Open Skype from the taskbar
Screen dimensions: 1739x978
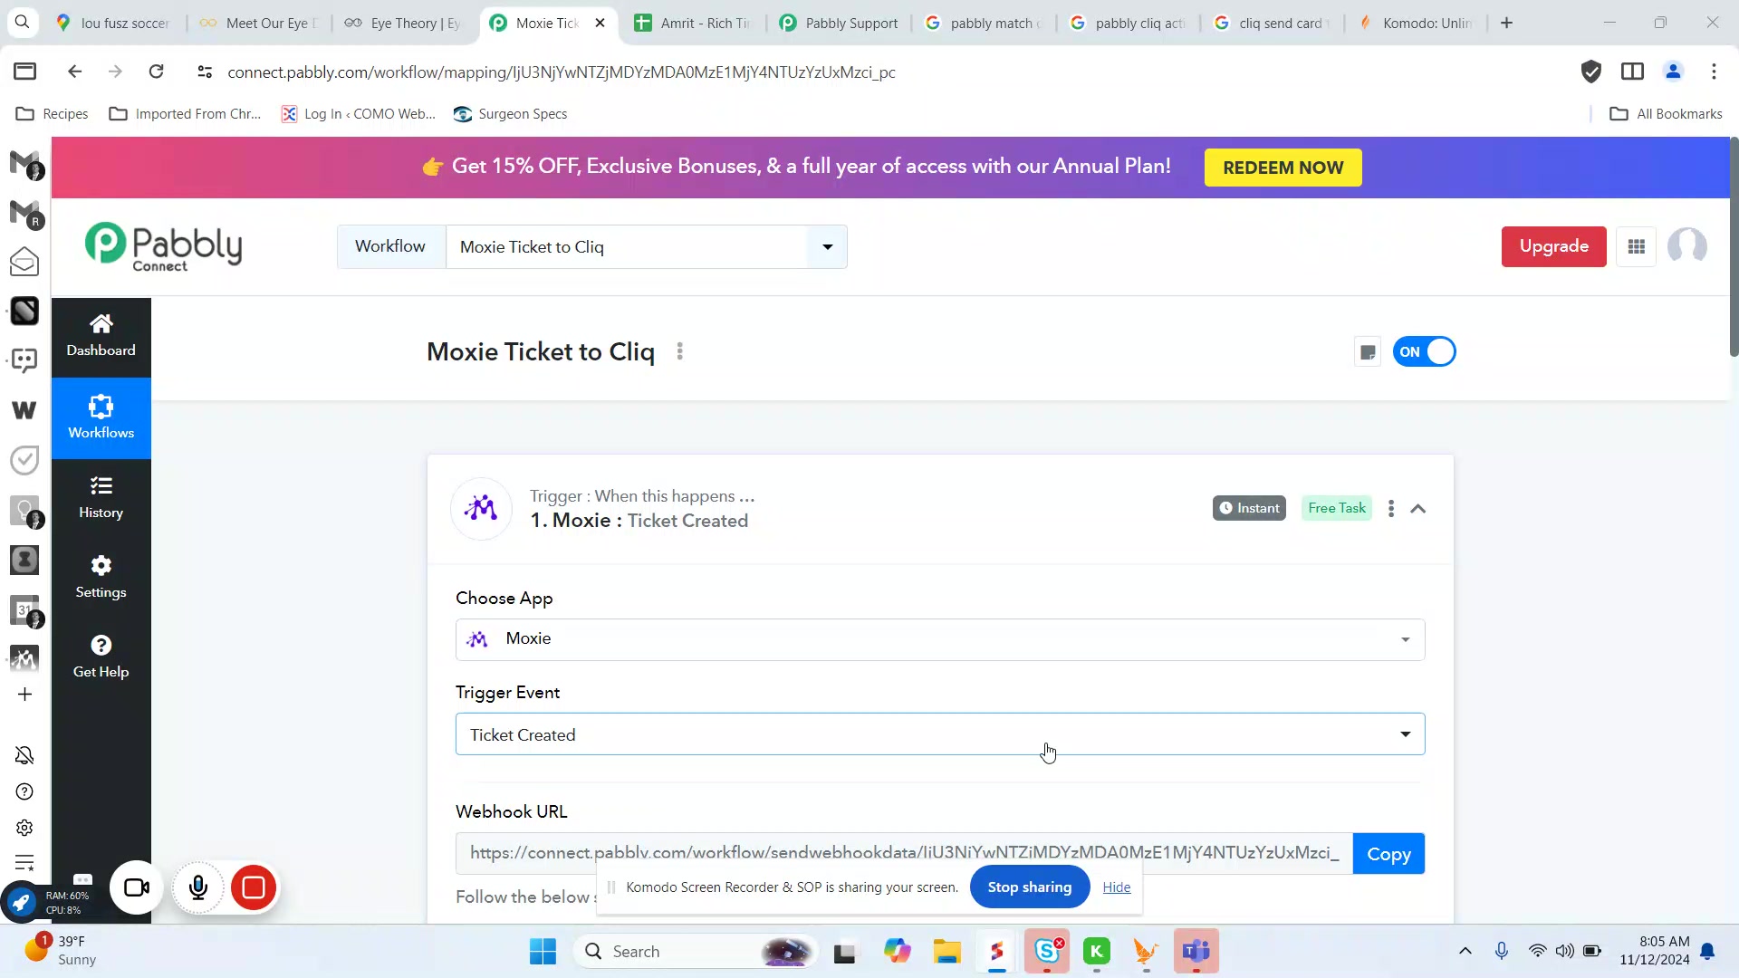[1047, 951]
